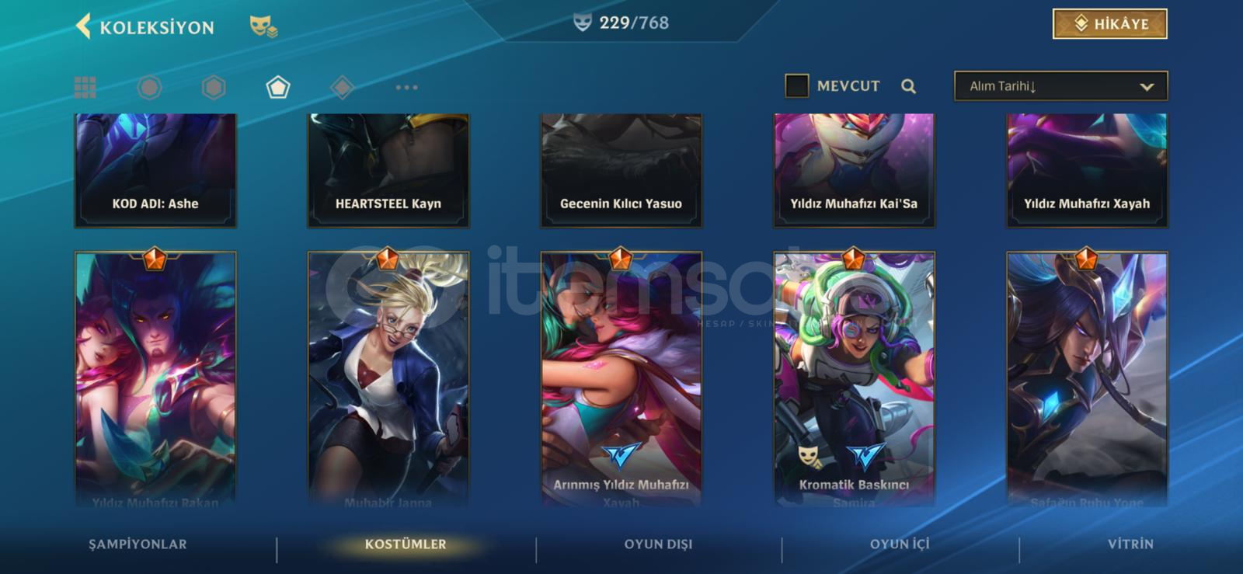The image size is (1243, 574).
Task: Select the hexagon rarity filter icon
Action: click(214, 87)
